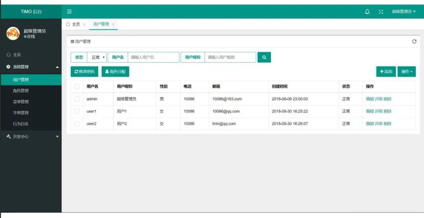Delete the user2 row
Viewport: 424px width, 218px height.
pos(387,124)
